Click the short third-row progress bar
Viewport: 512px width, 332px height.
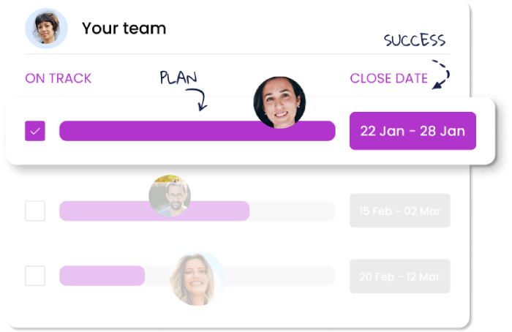click(197, 276)
